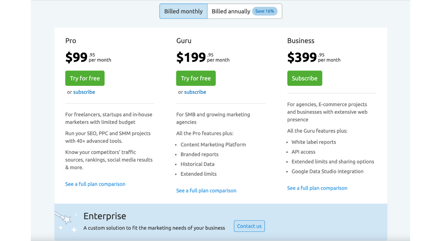Click the Business plan title

tap(301, 41)
